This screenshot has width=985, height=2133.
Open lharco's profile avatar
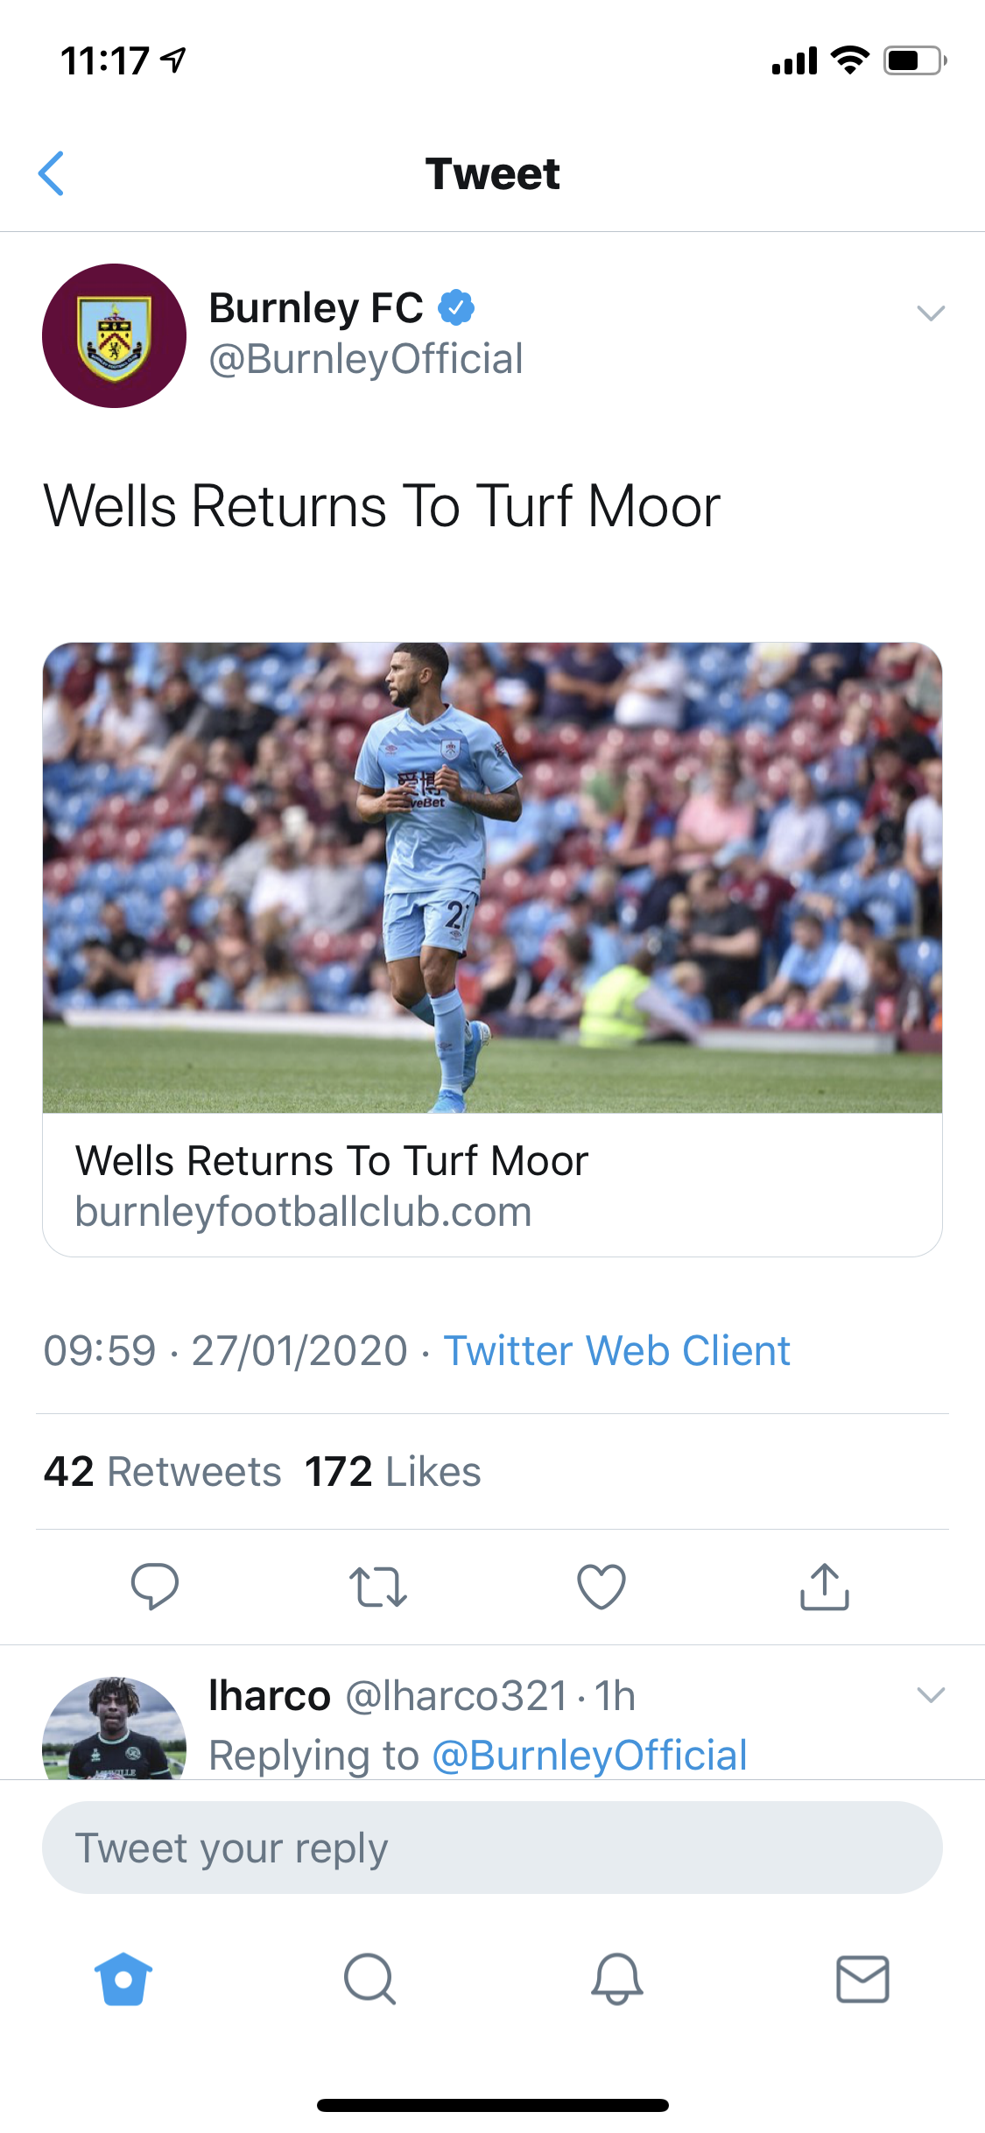[115, 1729]
